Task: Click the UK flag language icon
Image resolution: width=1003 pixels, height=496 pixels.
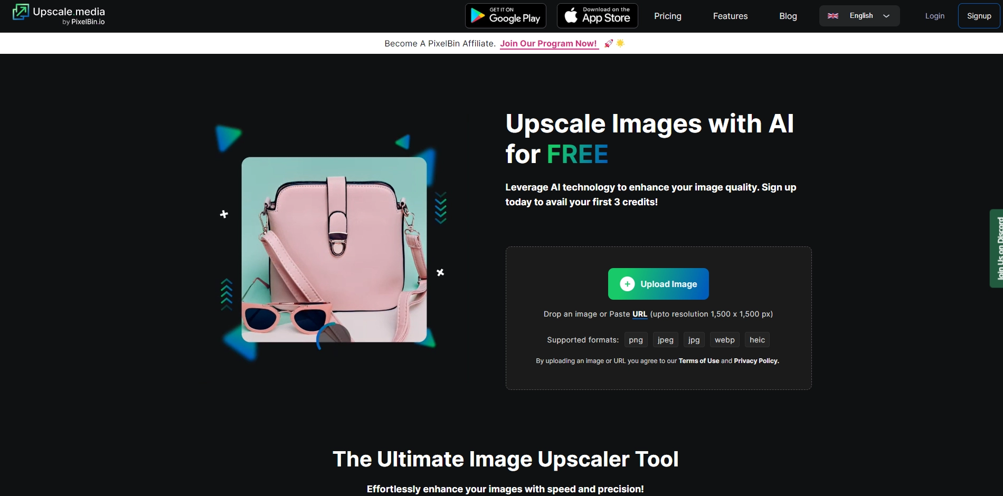Action: [x=833, y=16]
